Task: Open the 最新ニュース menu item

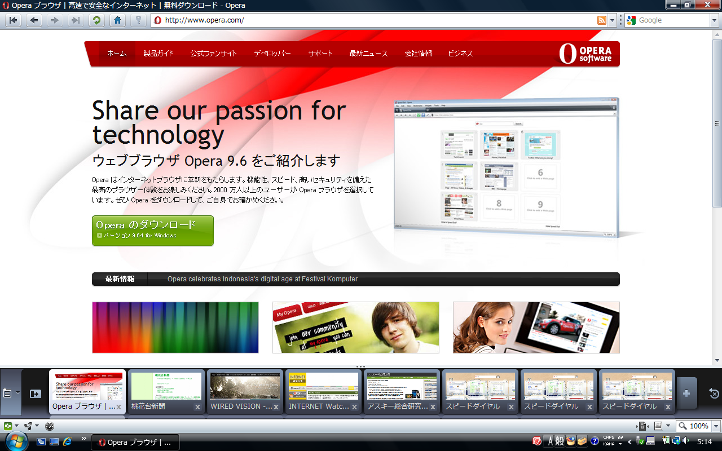Action: [x=368, y=54]
